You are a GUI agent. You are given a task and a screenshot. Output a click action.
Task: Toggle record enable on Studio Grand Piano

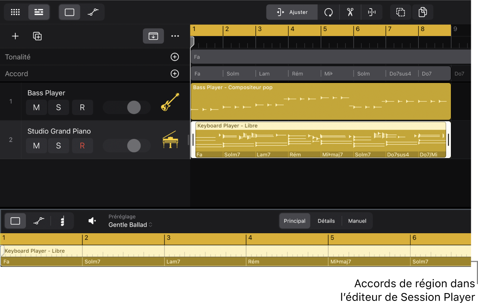coord(82,146)
